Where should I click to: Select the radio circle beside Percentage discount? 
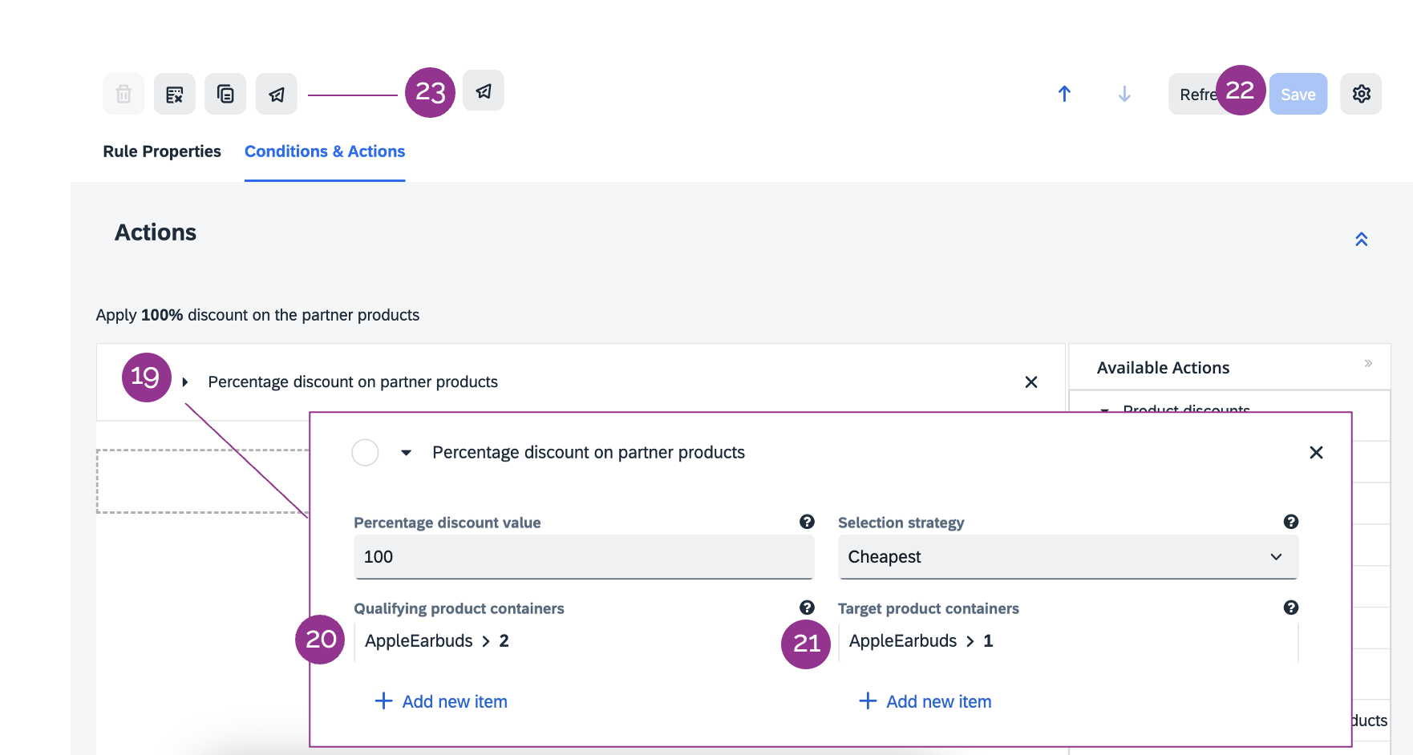tap(365, 453)
